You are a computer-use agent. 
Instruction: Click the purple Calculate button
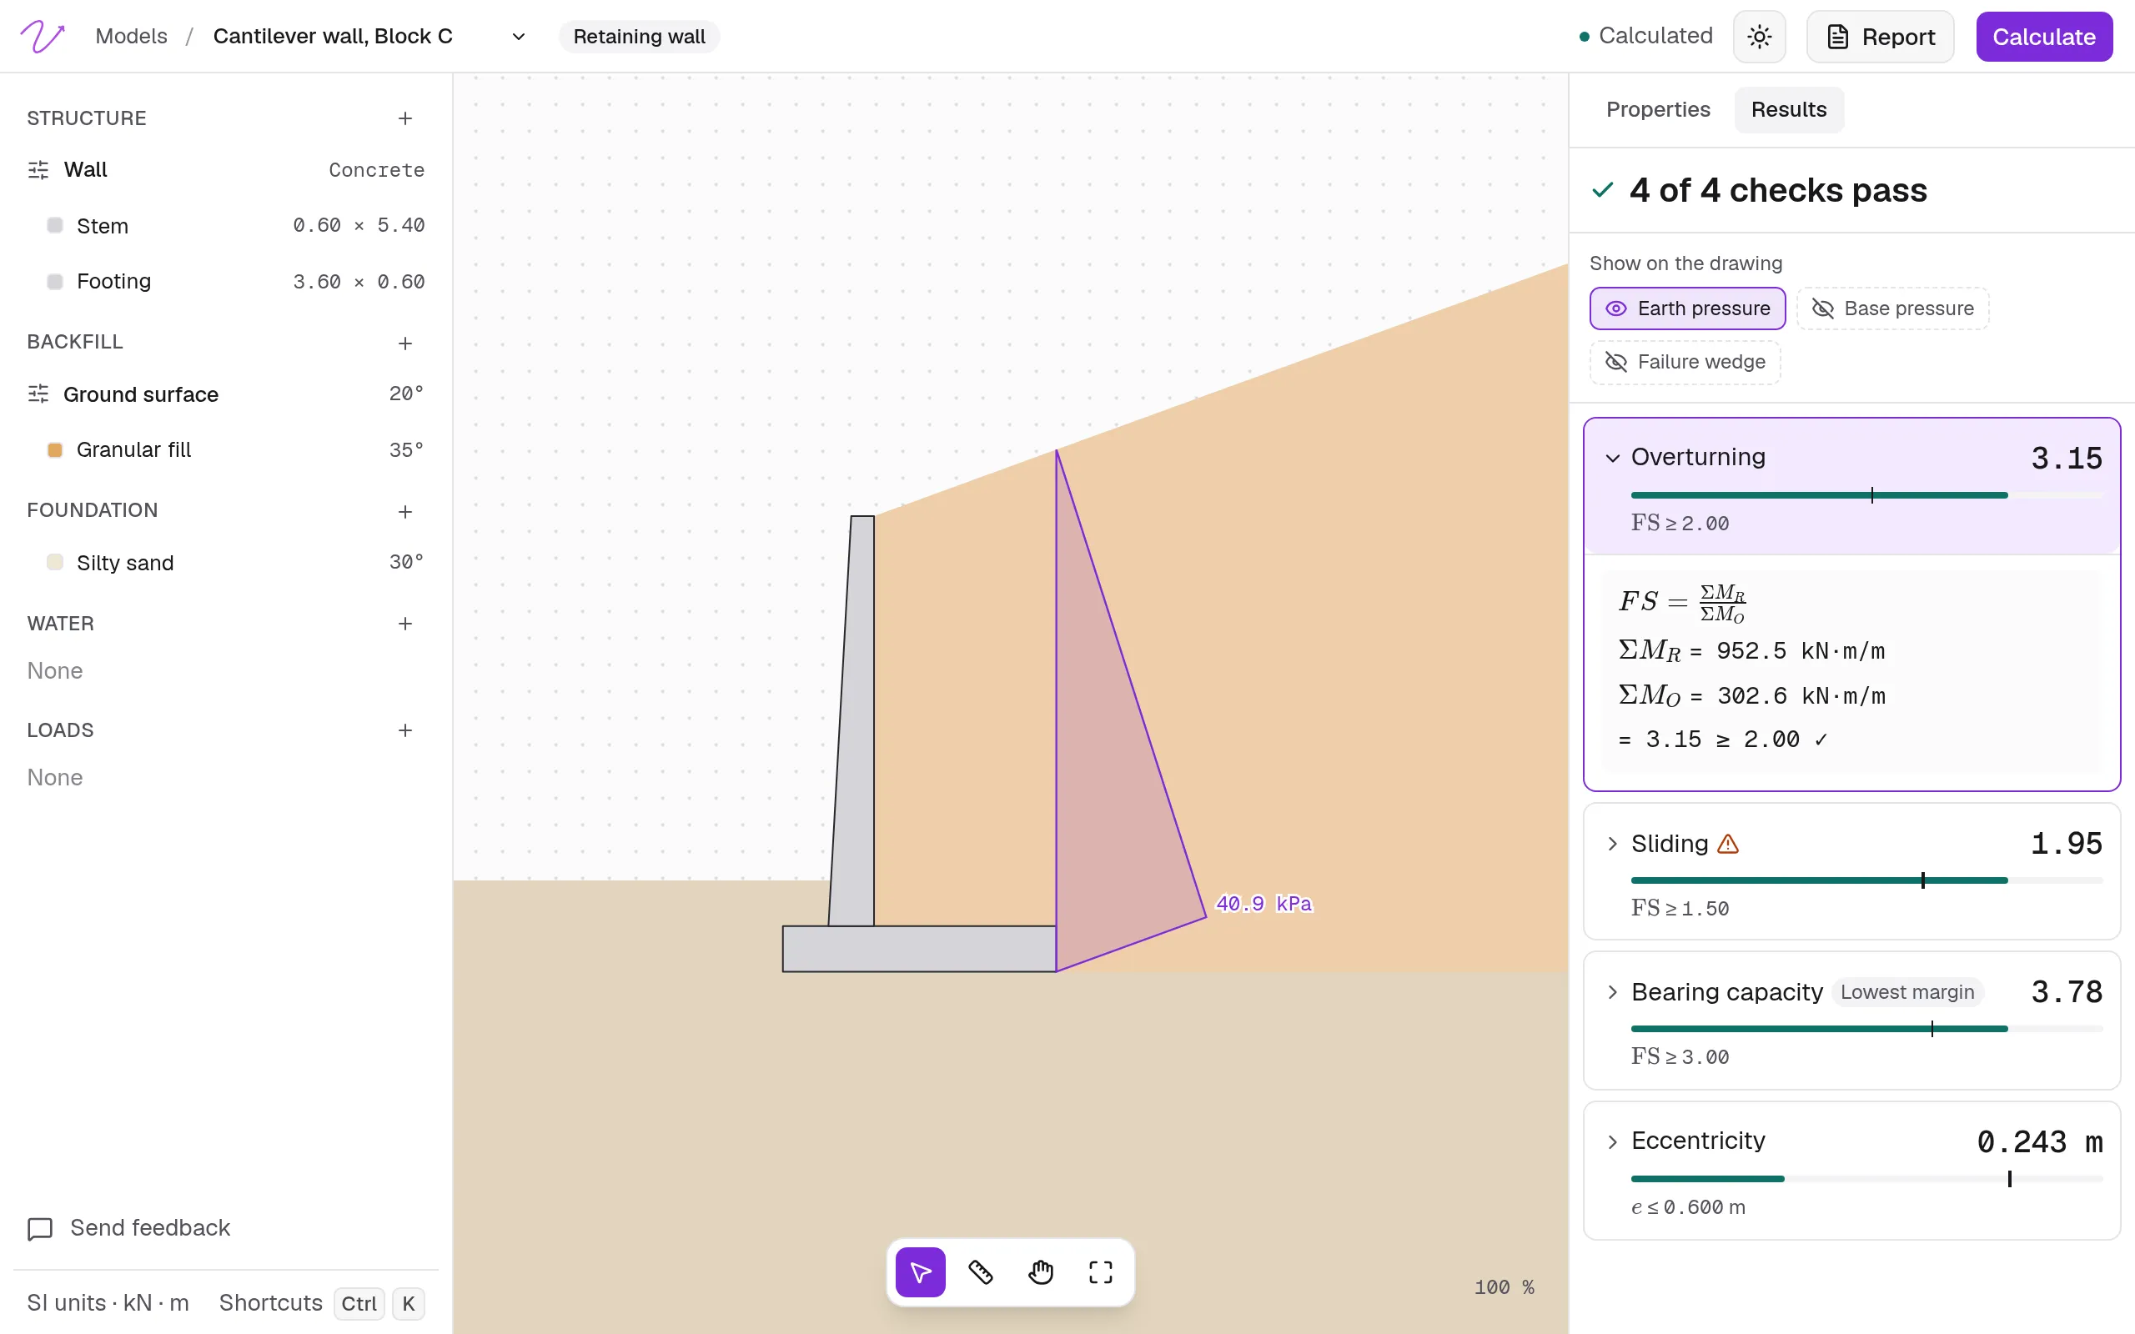click(2043, 37)
